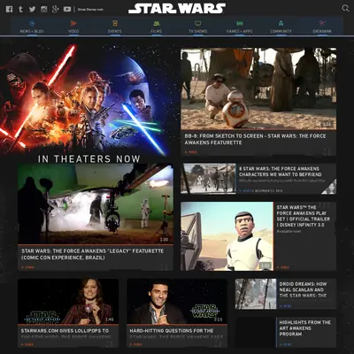The image size is (354, 354).
Task: Open the Instagram camera icon
Action: pos(44,9)
